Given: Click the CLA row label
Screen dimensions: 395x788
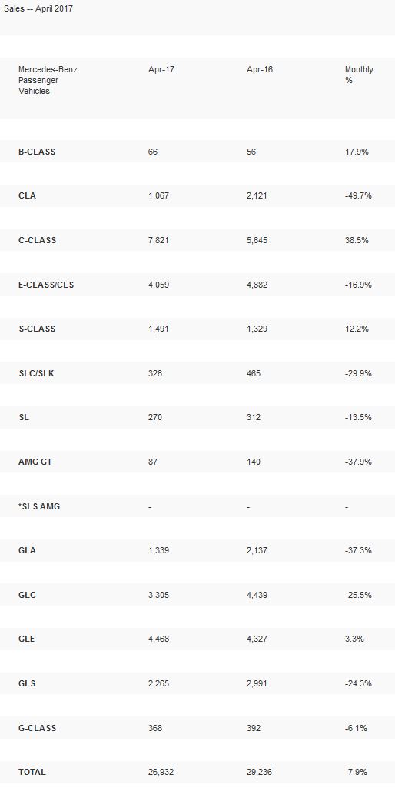Looking at the screenshot, I should 27,196.
